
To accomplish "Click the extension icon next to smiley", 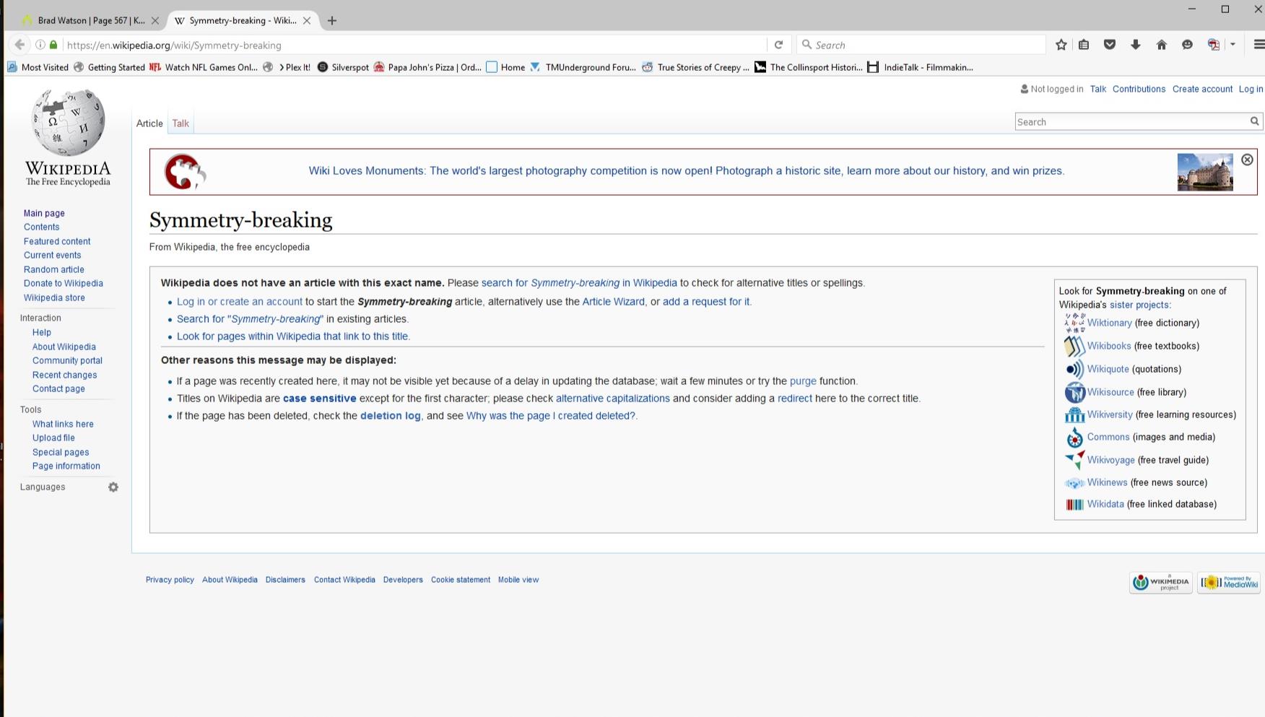I will pyautogui.click(x=1214, y=45).
